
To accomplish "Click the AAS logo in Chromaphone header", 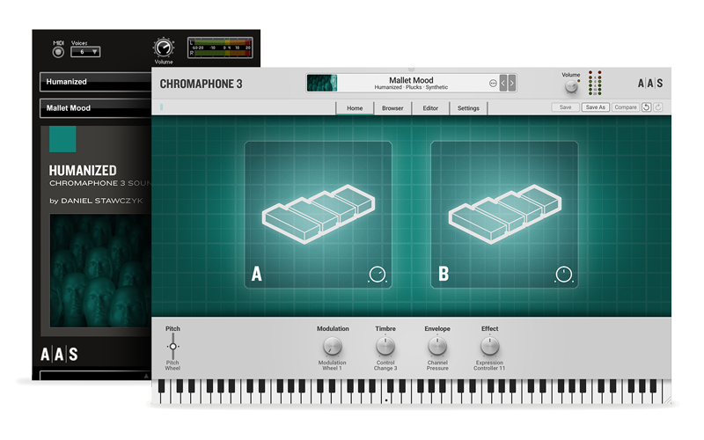I will click(650, 83).
